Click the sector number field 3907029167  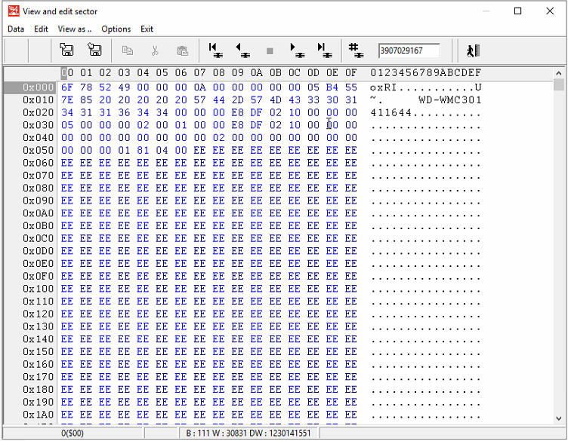pyautogui.click(x=409, y=51)
